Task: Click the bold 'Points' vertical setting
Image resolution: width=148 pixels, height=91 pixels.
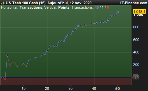Action: pos(64,7)
